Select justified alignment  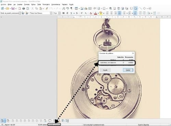119,13
